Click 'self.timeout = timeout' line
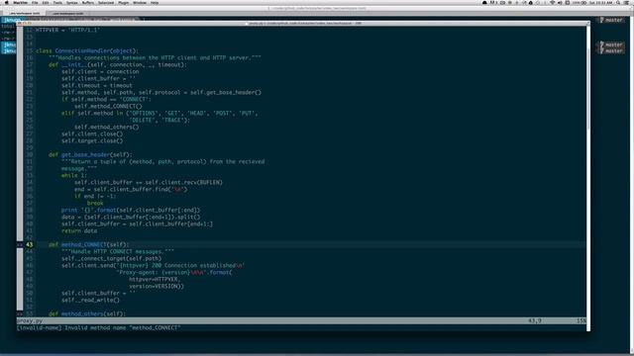Image resolution: width=634 pixels, height=356 pixels. tap(97, 86)
